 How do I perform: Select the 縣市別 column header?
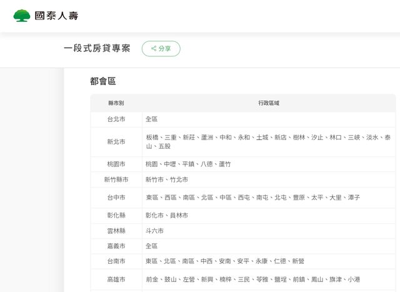click(x=116, y=103)
